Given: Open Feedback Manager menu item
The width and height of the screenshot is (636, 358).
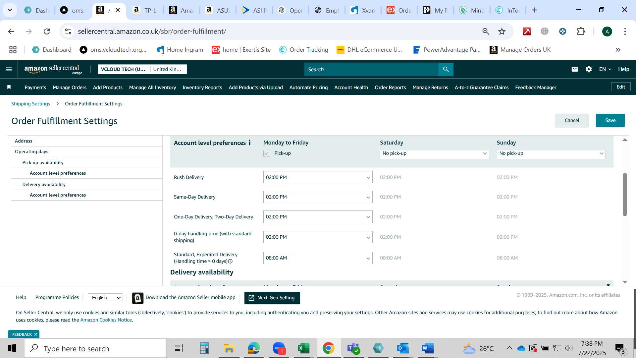Looking at the screenshot, I should coord(536,88).
